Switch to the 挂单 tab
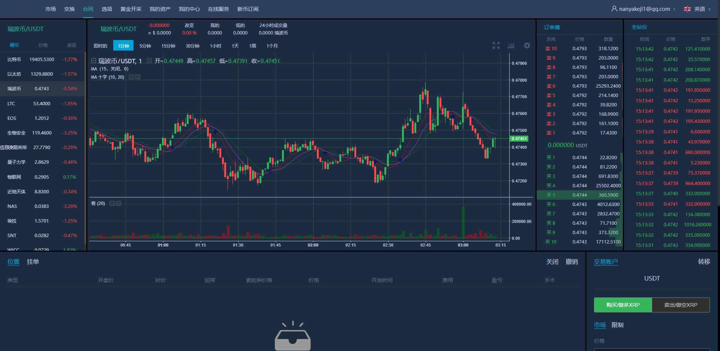The width and height of the screenshot is (720, 351). point(33,261)
